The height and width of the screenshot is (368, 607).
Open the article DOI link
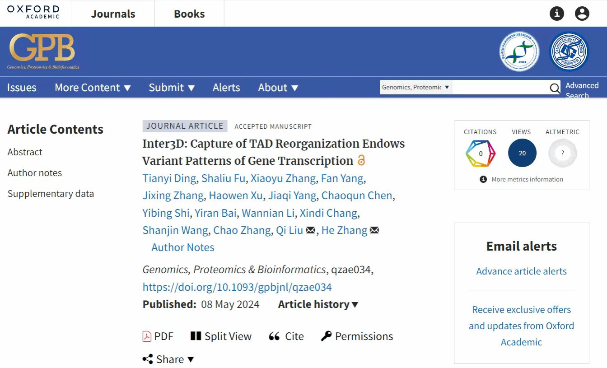237,287
